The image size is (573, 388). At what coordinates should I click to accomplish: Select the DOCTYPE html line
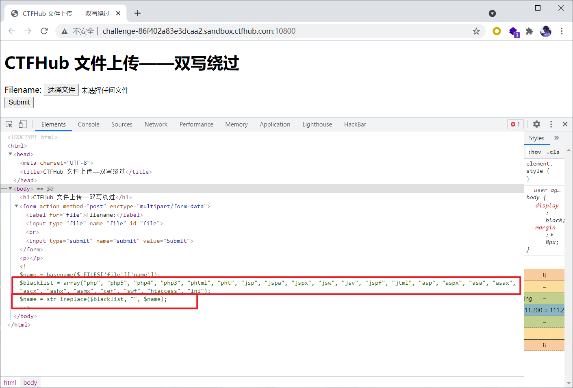tap(33, 137)
